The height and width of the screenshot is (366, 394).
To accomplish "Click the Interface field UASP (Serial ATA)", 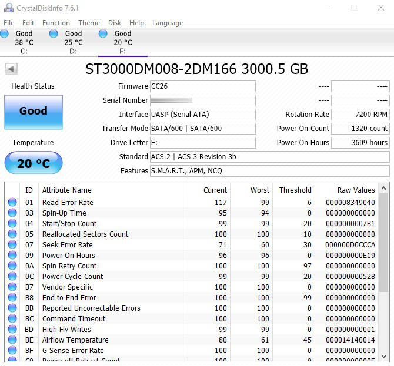I will coord(203,115).
